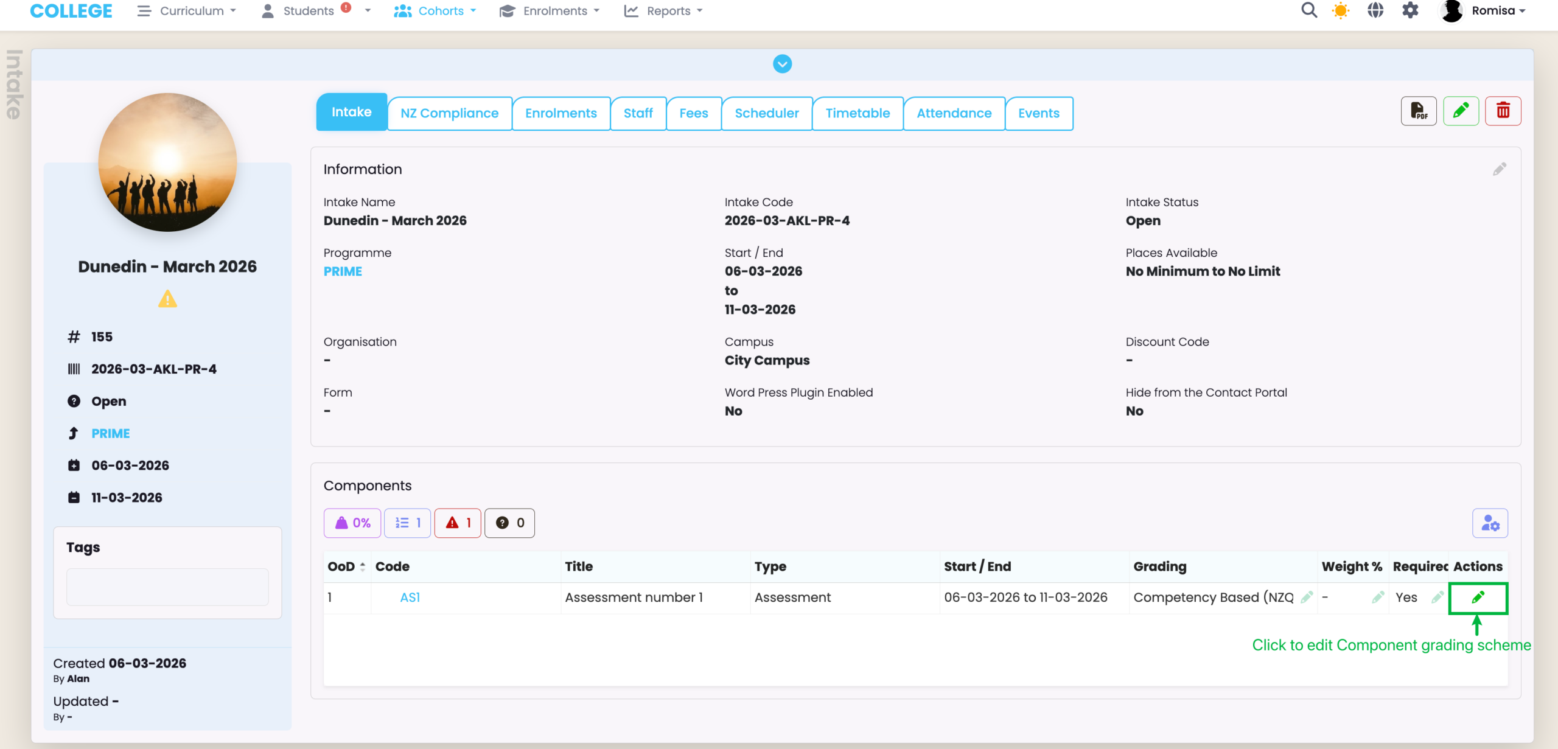Click the red trash delete button
The image size is (1558, 749).
tap(1503, 111)
